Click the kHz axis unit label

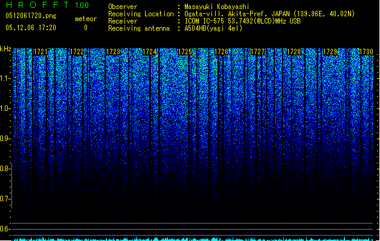pyautogui.click(x=5, y=49)
